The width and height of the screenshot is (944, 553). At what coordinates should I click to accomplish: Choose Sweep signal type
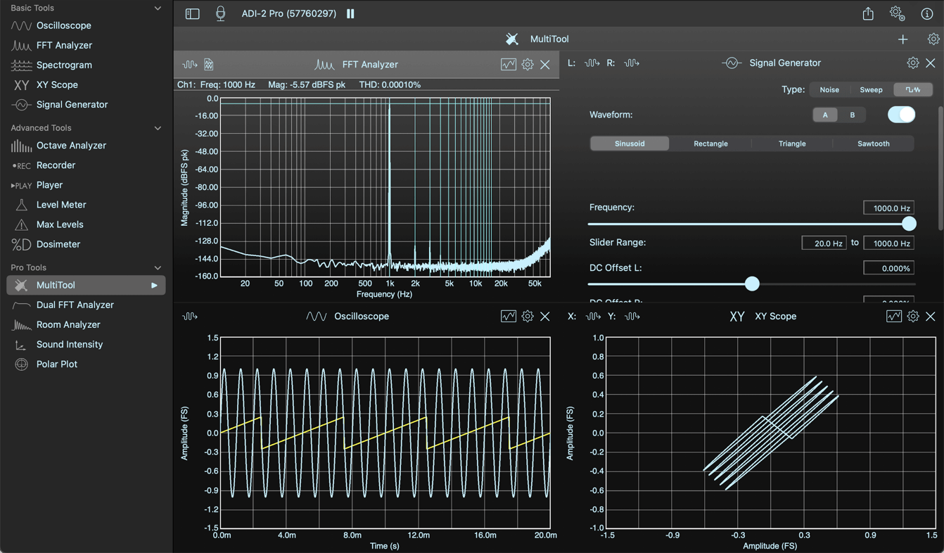tap(871, 89)
